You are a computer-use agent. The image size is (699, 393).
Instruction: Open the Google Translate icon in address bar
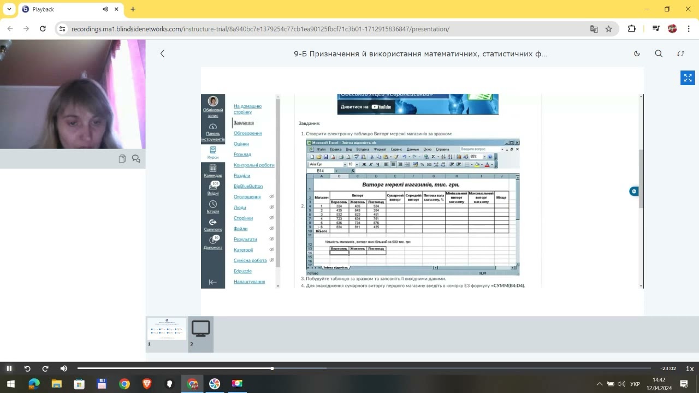coord(594,29)
